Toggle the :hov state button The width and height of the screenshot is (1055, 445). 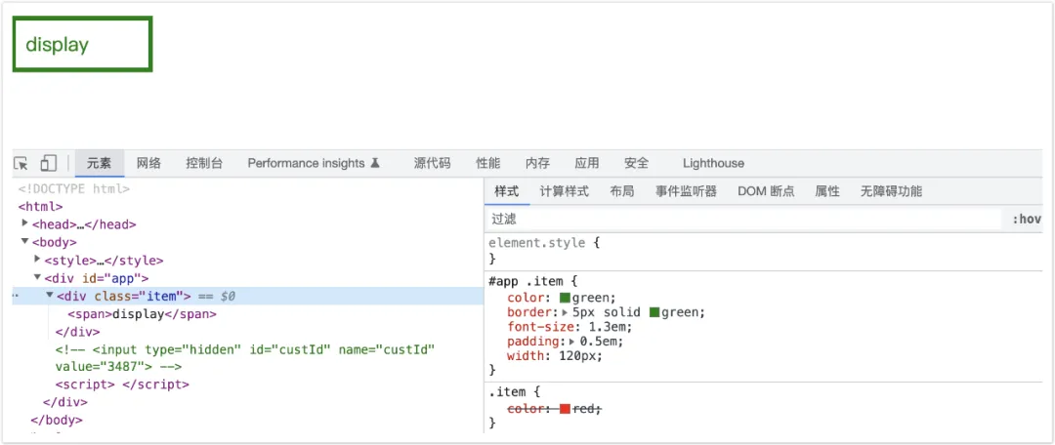click(1027, 220)
